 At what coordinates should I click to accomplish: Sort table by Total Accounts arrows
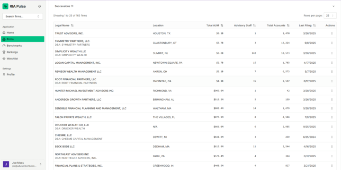coord(288,25)
